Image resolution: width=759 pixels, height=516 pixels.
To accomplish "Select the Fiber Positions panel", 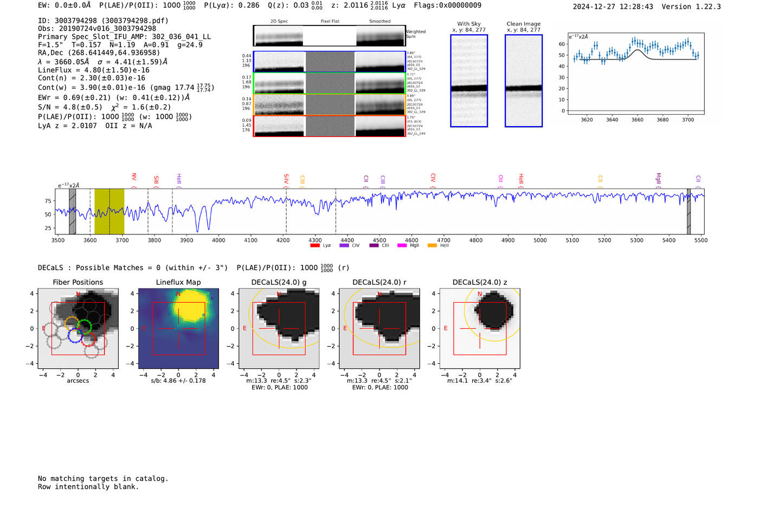I will pyautogui.click(x=78, y=329).
